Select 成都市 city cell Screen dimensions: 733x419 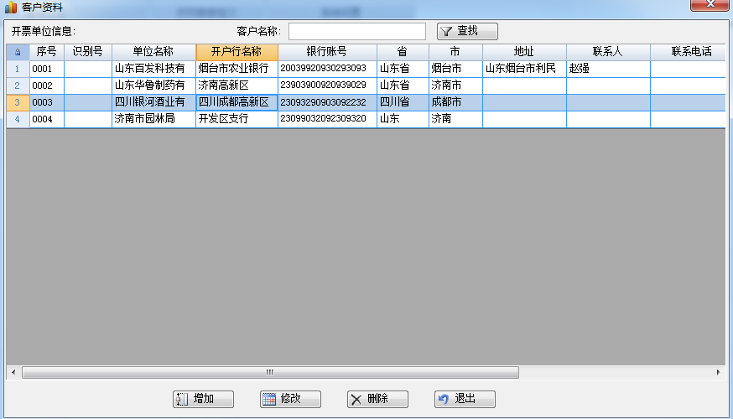(x=455, y=102)
